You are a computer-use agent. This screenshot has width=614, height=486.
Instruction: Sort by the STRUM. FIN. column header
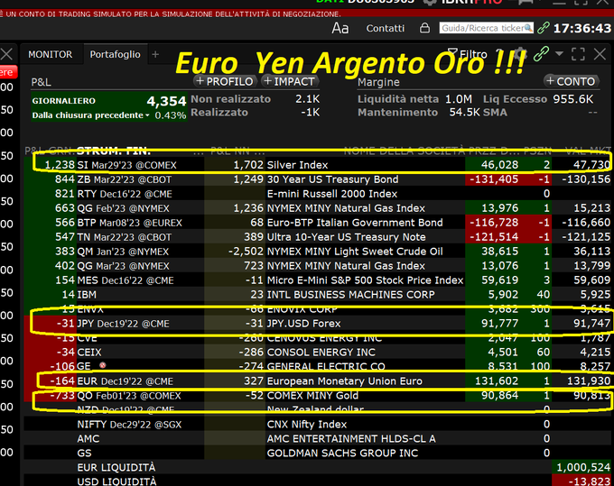pos(114,151)
